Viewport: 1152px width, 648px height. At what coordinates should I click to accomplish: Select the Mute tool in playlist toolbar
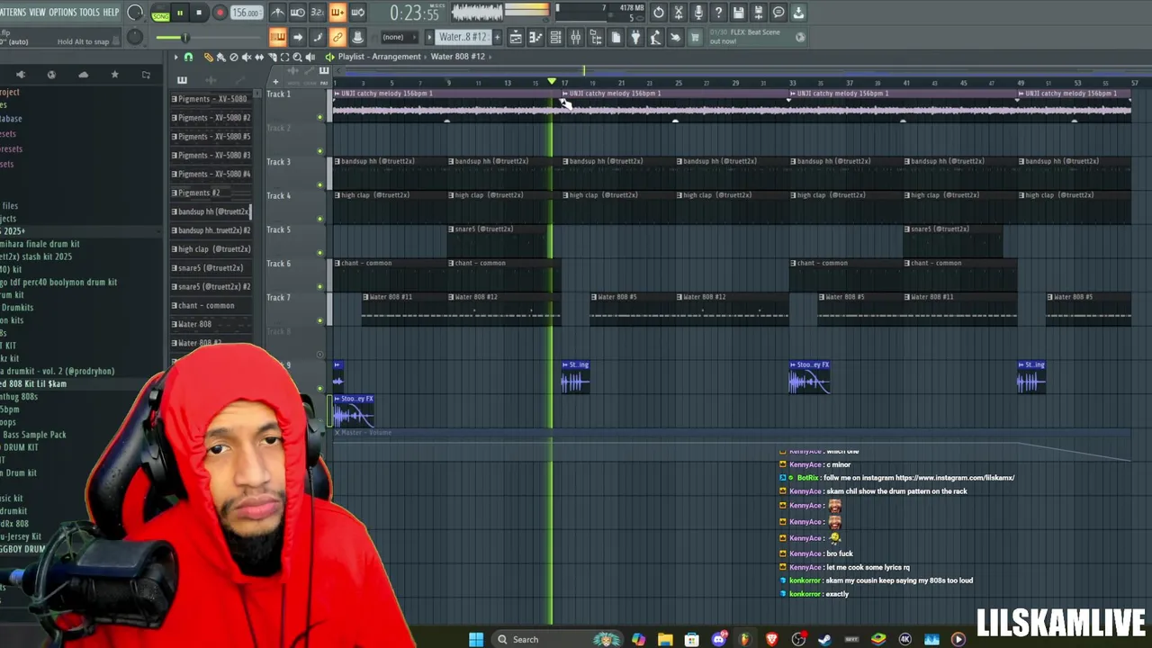tap(247, 57)
